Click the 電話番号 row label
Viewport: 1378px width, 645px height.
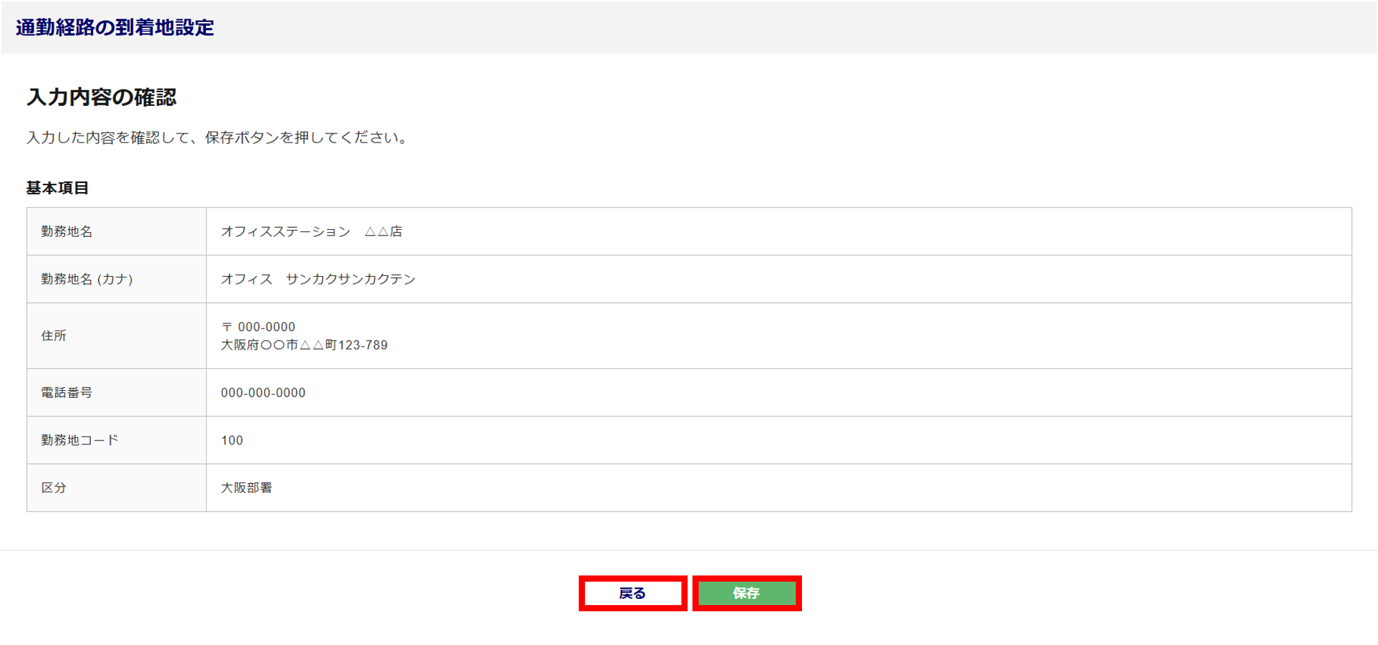click(67, 392)
